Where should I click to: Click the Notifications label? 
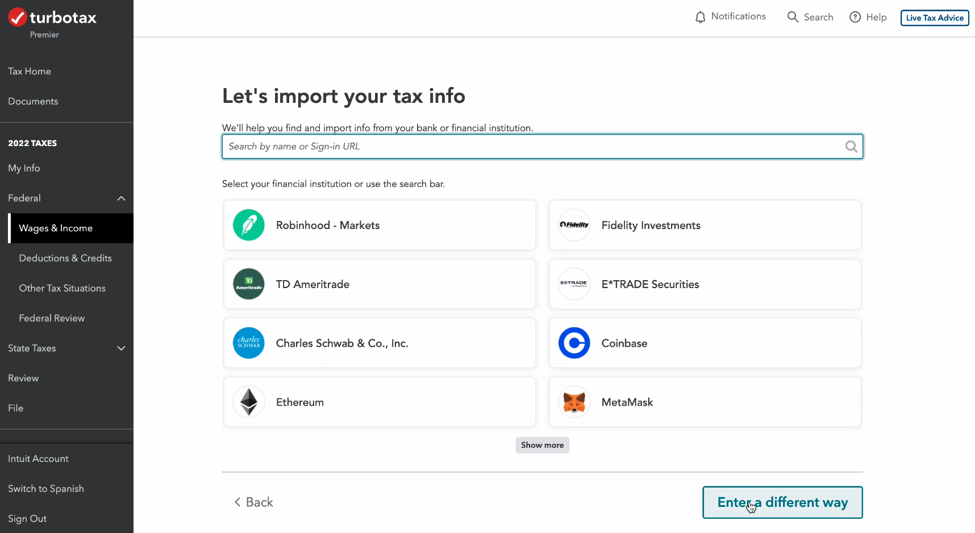coord(738,16)
